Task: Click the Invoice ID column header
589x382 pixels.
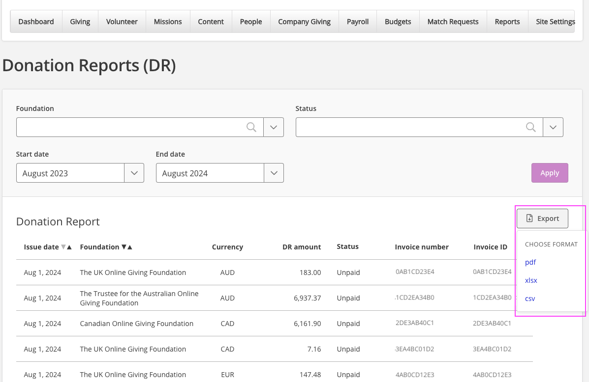Action: point(490,247)
